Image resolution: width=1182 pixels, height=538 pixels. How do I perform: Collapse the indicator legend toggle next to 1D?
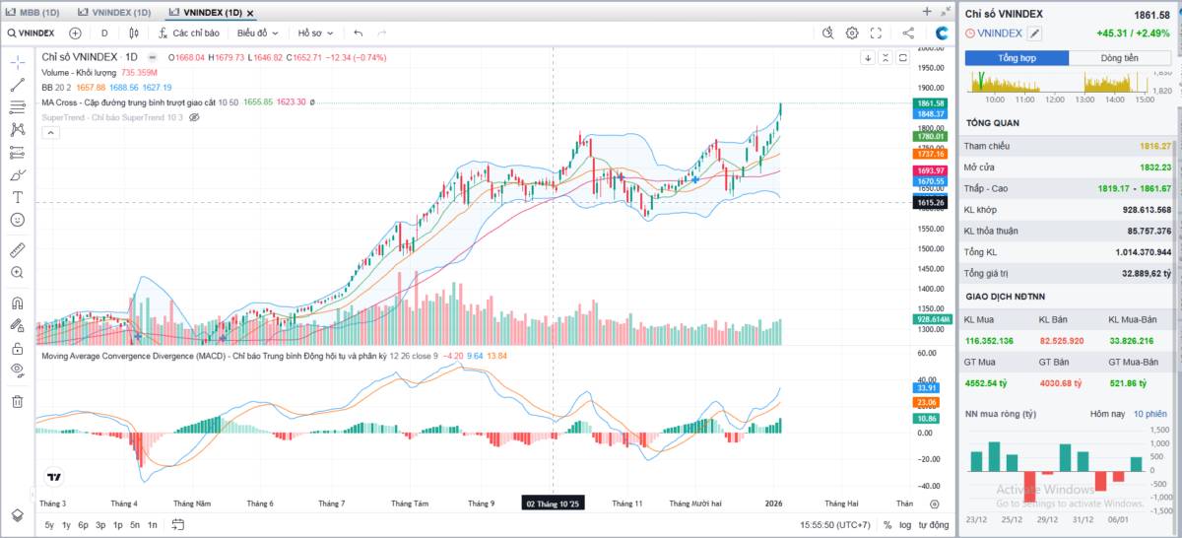click(154, 57)
